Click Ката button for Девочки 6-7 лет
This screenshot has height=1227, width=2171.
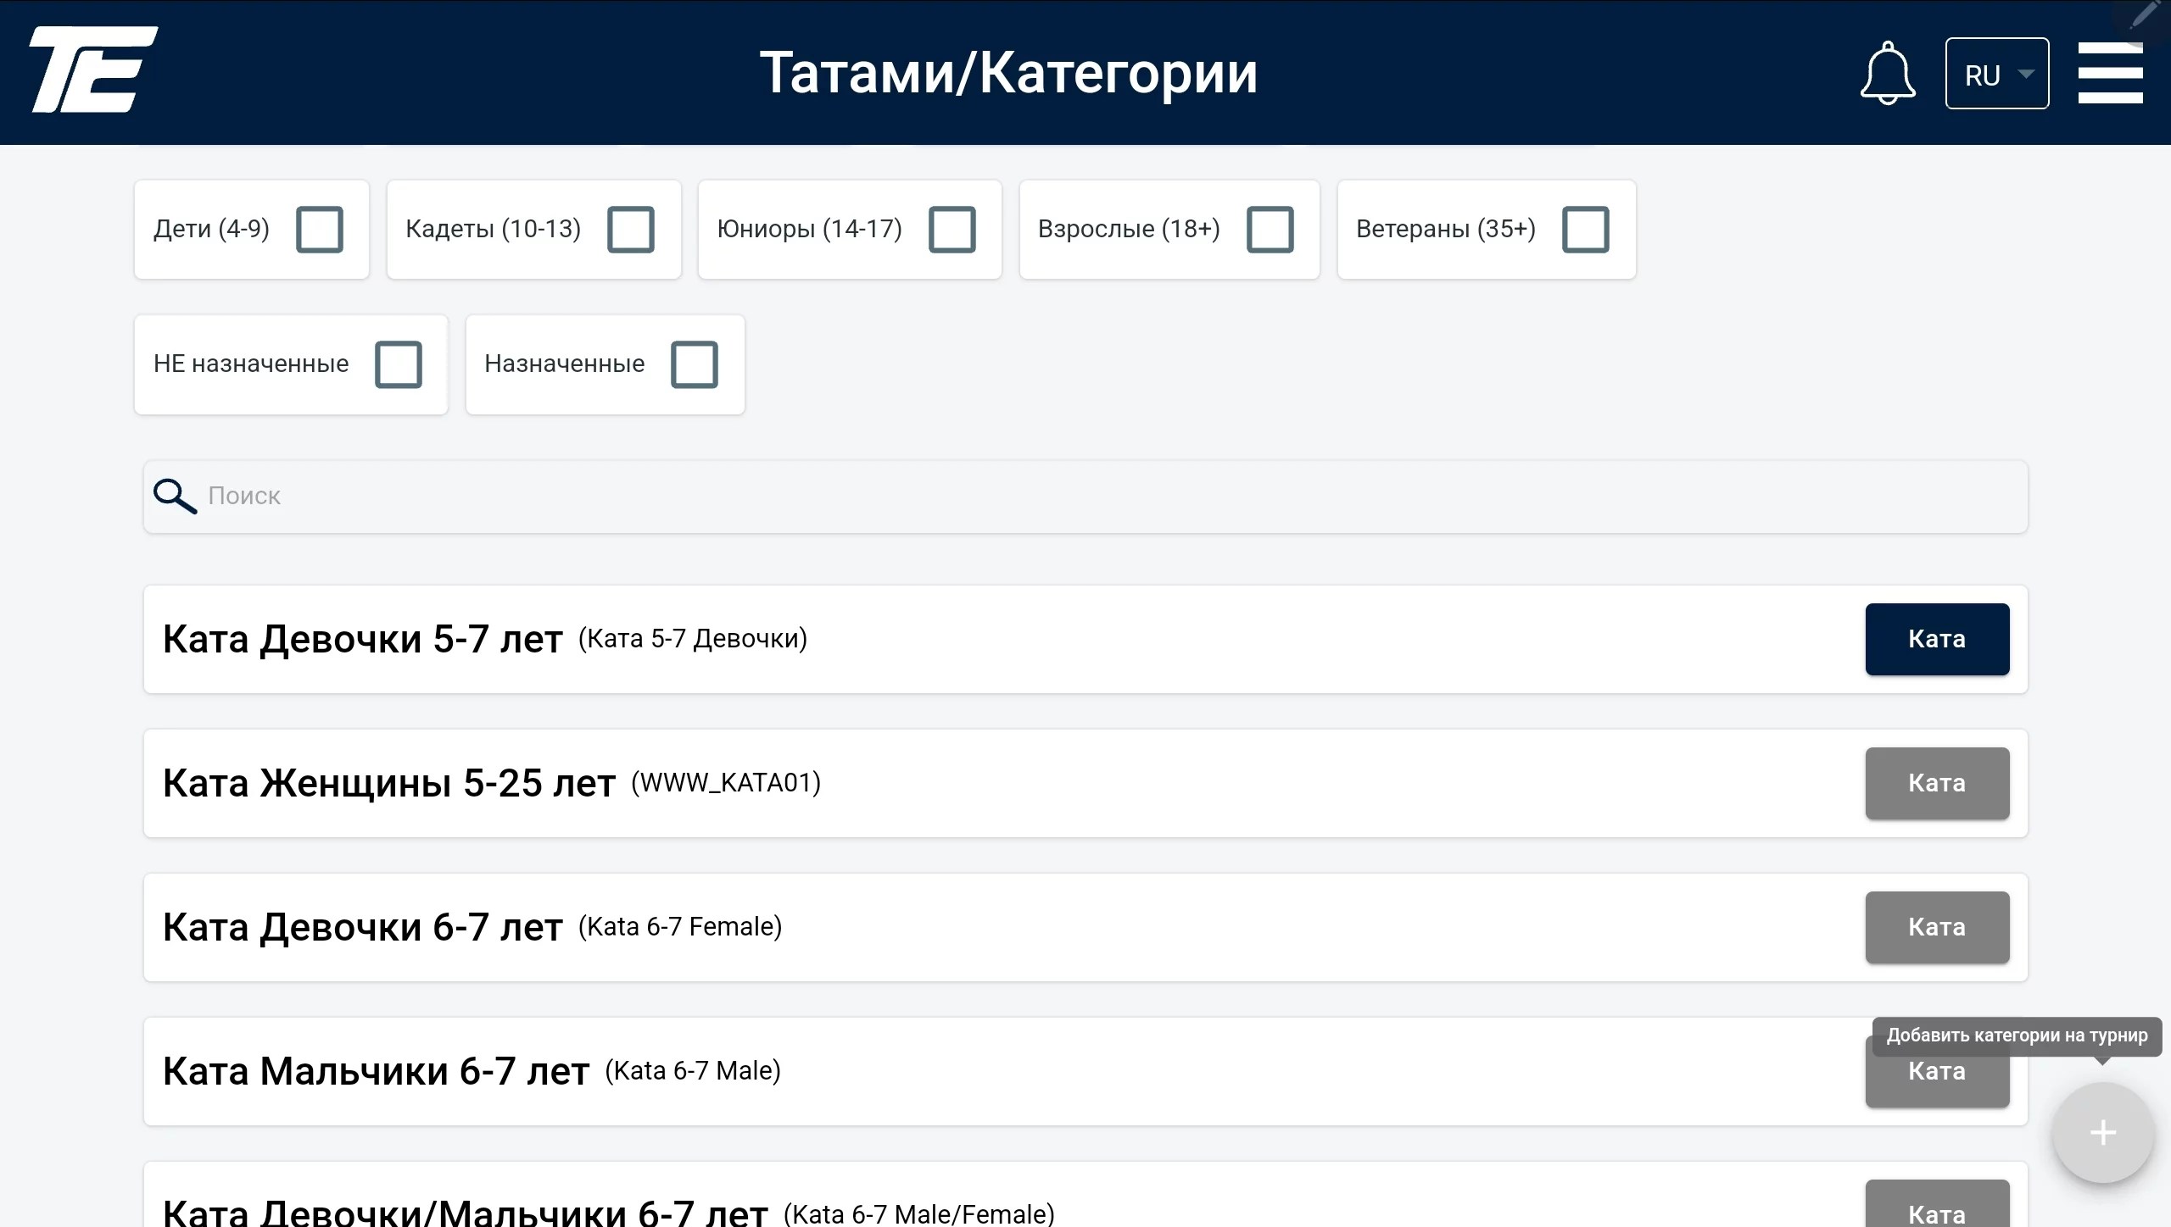(1937, 927)
